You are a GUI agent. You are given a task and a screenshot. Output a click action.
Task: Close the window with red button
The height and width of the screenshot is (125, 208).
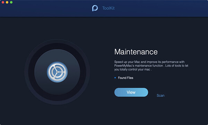point(3,2)
